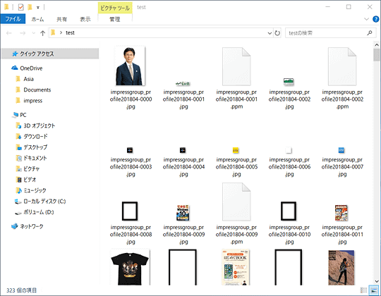The width and height of the screenshot is (381, 296).
Task: Open the ファイル ribbon tab
Action: pyautogui.click(x=13, y=19)
